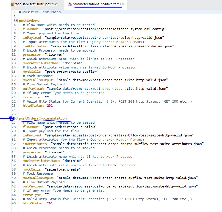Click the httpStatus 201 value on line 23
Screen dimensions: 222x212
click(x=50, y=106)
